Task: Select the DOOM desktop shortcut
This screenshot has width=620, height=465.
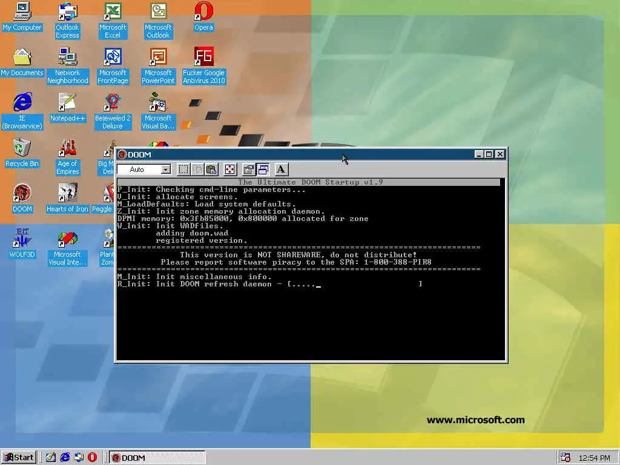Action: coord(22,199)
